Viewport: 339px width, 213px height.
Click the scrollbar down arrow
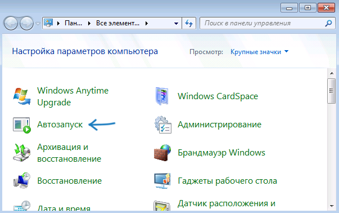click(x=332, y=206)
